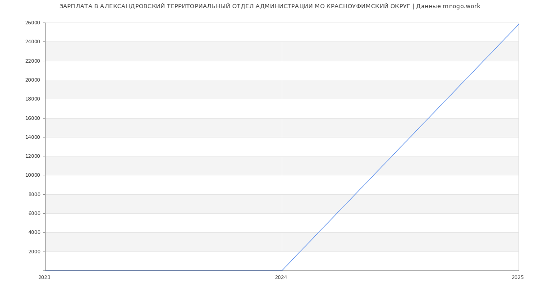The width and height of the screenshot is (541, 293).
Task: Click the 24000 y-axis label
Action: (32, 42)
